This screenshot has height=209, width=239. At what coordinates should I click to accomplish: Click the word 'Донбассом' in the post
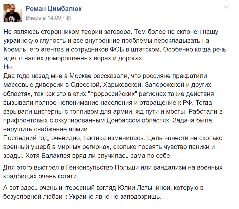click(123, 120)
